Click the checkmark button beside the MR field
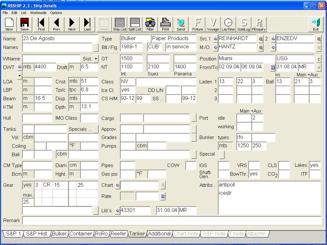327x245 pixels. coord(319,67)
